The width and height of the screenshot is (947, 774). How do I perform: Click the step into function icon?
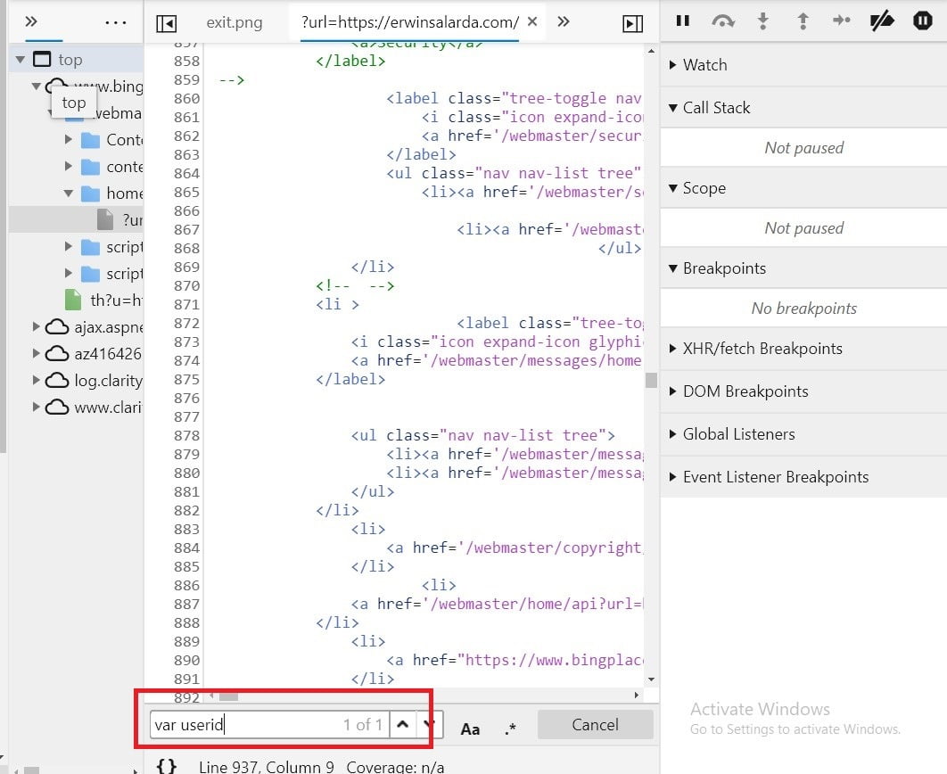[x=762, y=21]
